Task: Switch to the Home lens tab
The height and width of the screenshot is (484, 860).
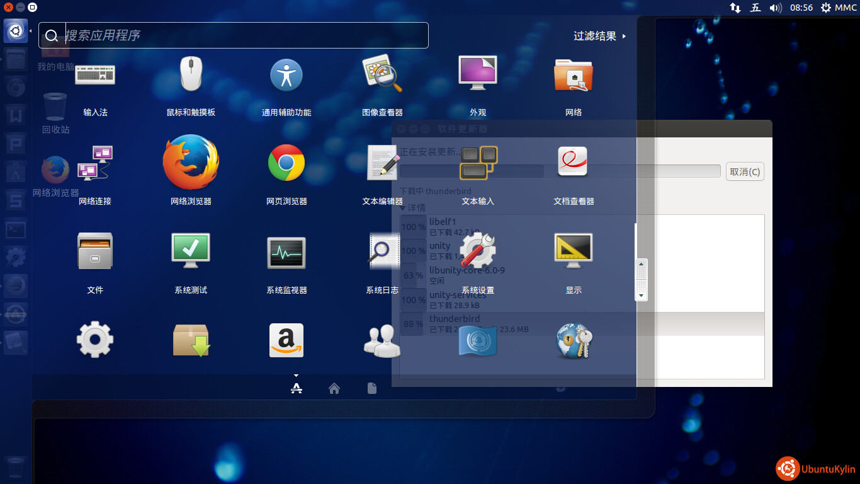Action: click(x=334, y=389)
